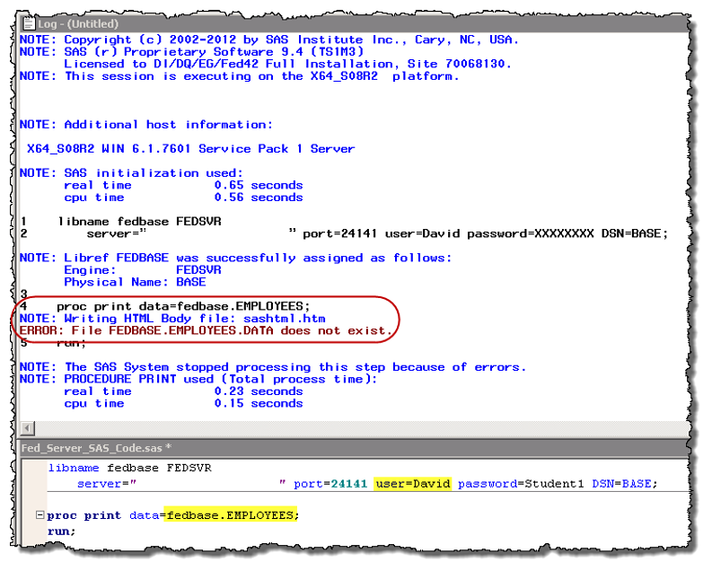Image resolution: width=703 pixels, height=562 pixels.
Task: Click the Log window document icon
Action: coord(27,26)
